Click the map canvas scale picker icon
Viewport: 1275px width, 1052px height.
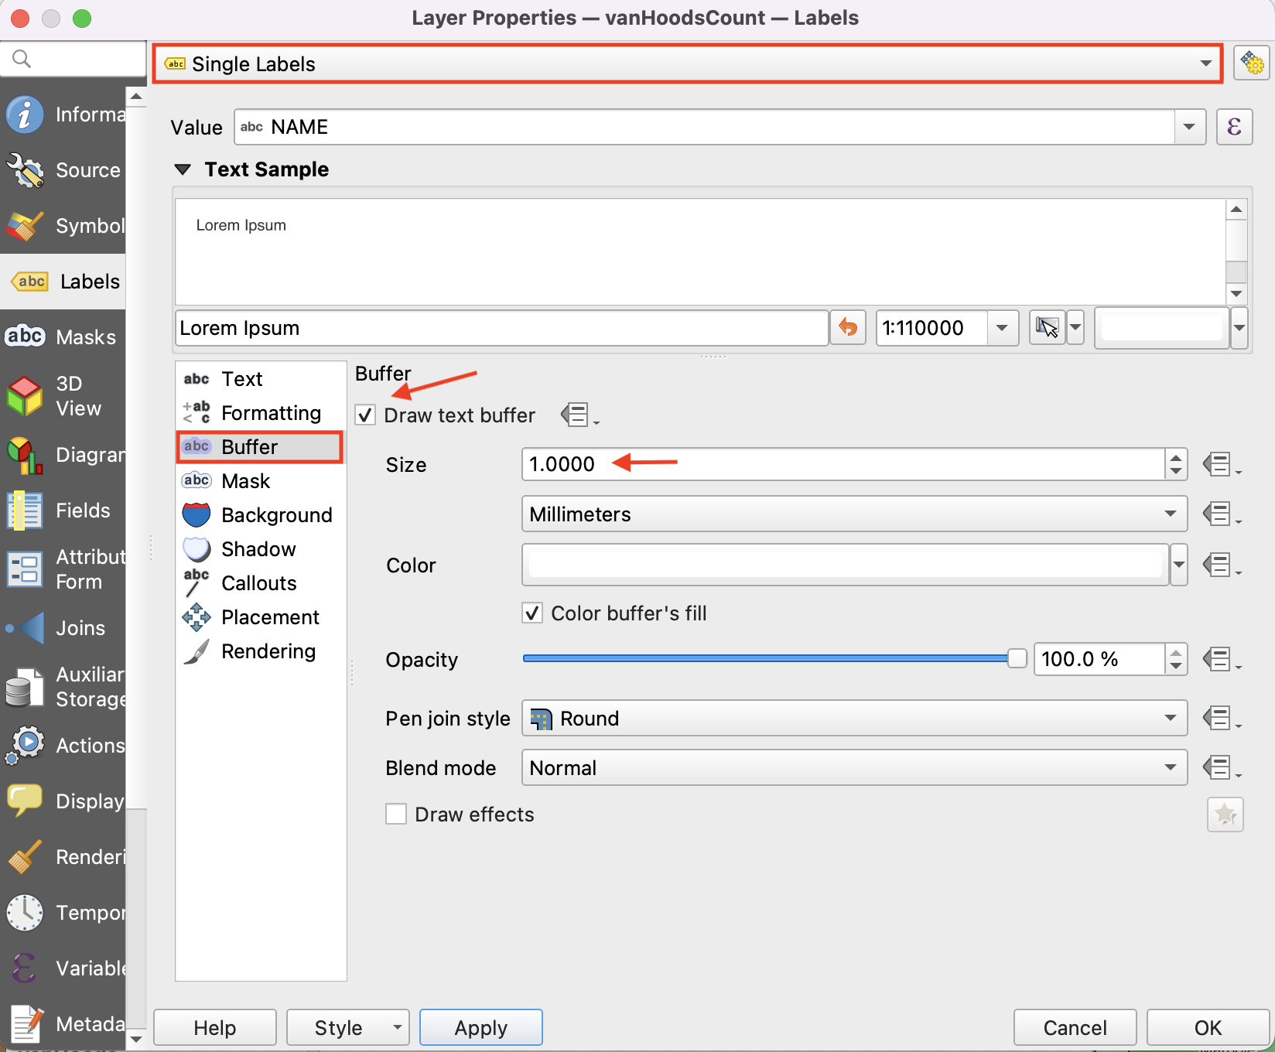[x=1047, y=328]
